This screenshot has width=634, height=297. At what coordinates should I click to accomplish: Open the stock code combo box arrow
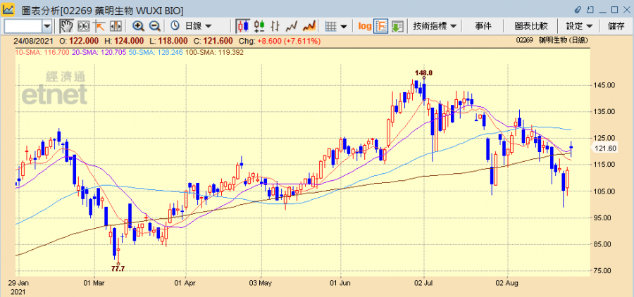point(47,26)
